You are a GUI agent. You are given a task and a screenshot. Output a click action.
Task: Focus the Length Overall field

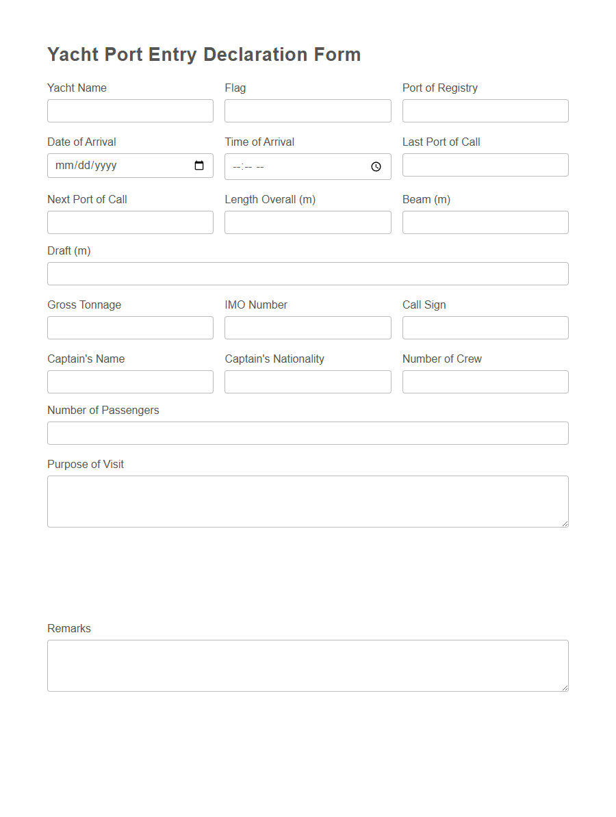(x=307, y=222)
